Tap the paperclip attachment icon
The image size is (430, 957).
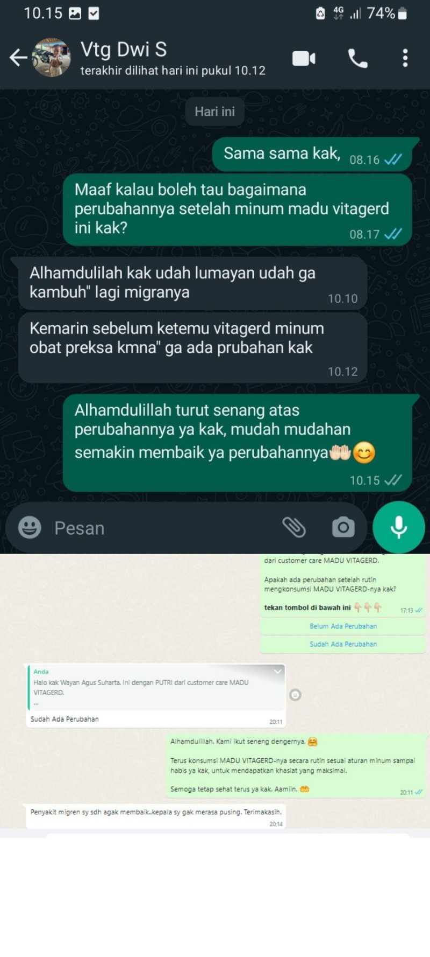pyautogui.click(x=294, y=527)
